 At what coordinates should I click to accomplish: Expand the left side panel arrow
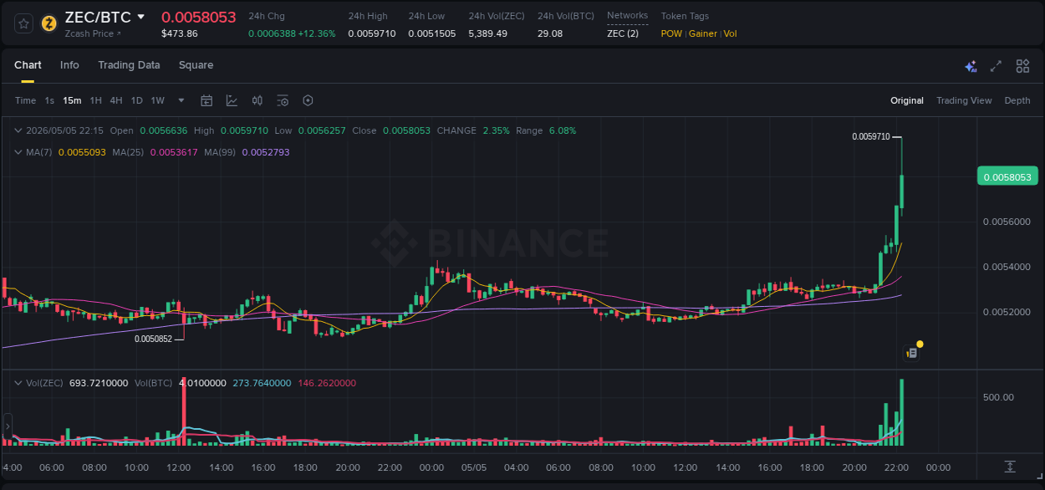[8, 426]
